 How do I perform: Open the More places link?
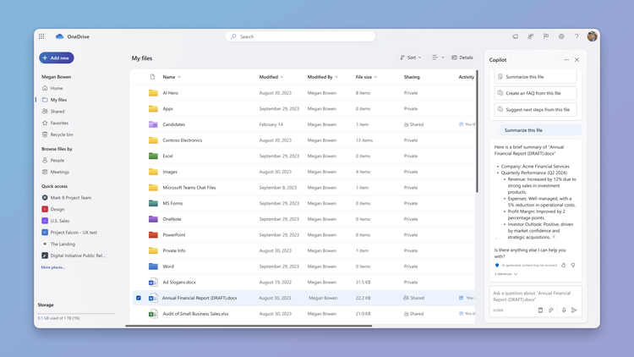click(x=53, y=267)
